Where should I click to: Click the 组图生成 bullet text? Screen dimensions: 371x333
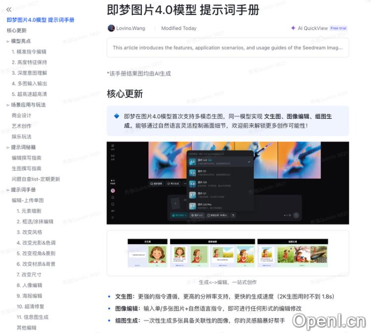[200, 321]
